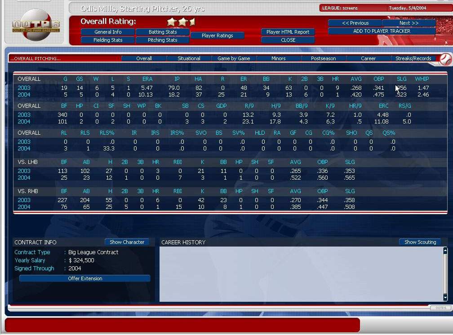Toggle Show Character panel
The height and width of the screenshot is (335, 453).
click(127, 242)
